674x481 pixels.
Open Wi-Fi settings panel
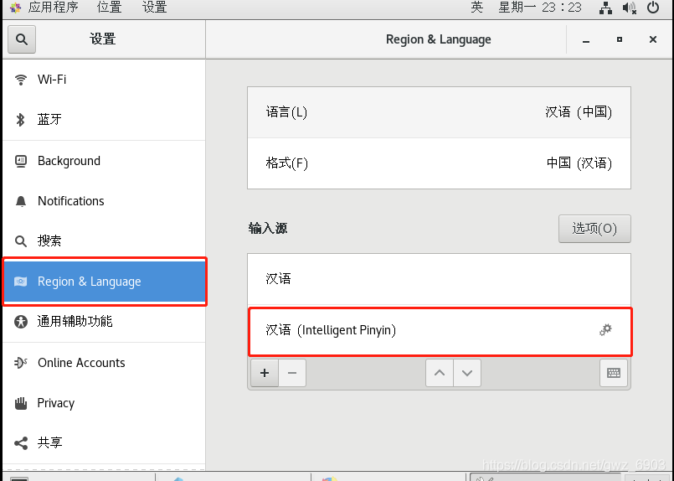[104, 80]
